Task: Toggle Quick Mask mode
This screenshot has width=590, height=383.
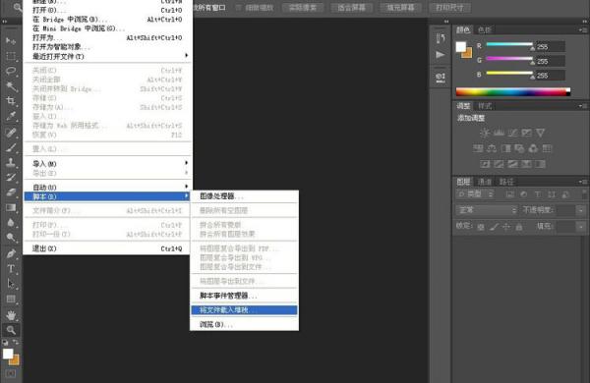Action: tap(11, 373)
